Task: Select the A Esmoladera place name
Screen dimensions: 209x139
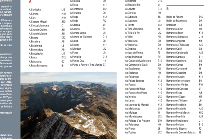Action: point(37,49)
